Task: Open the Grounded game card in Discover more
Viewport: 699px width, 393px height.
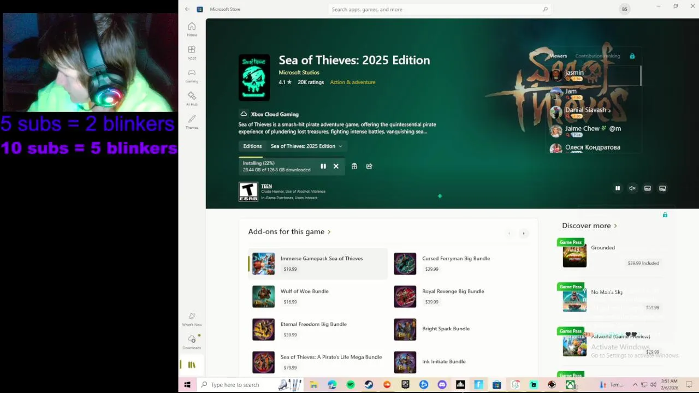Action: tap(612, 254)
